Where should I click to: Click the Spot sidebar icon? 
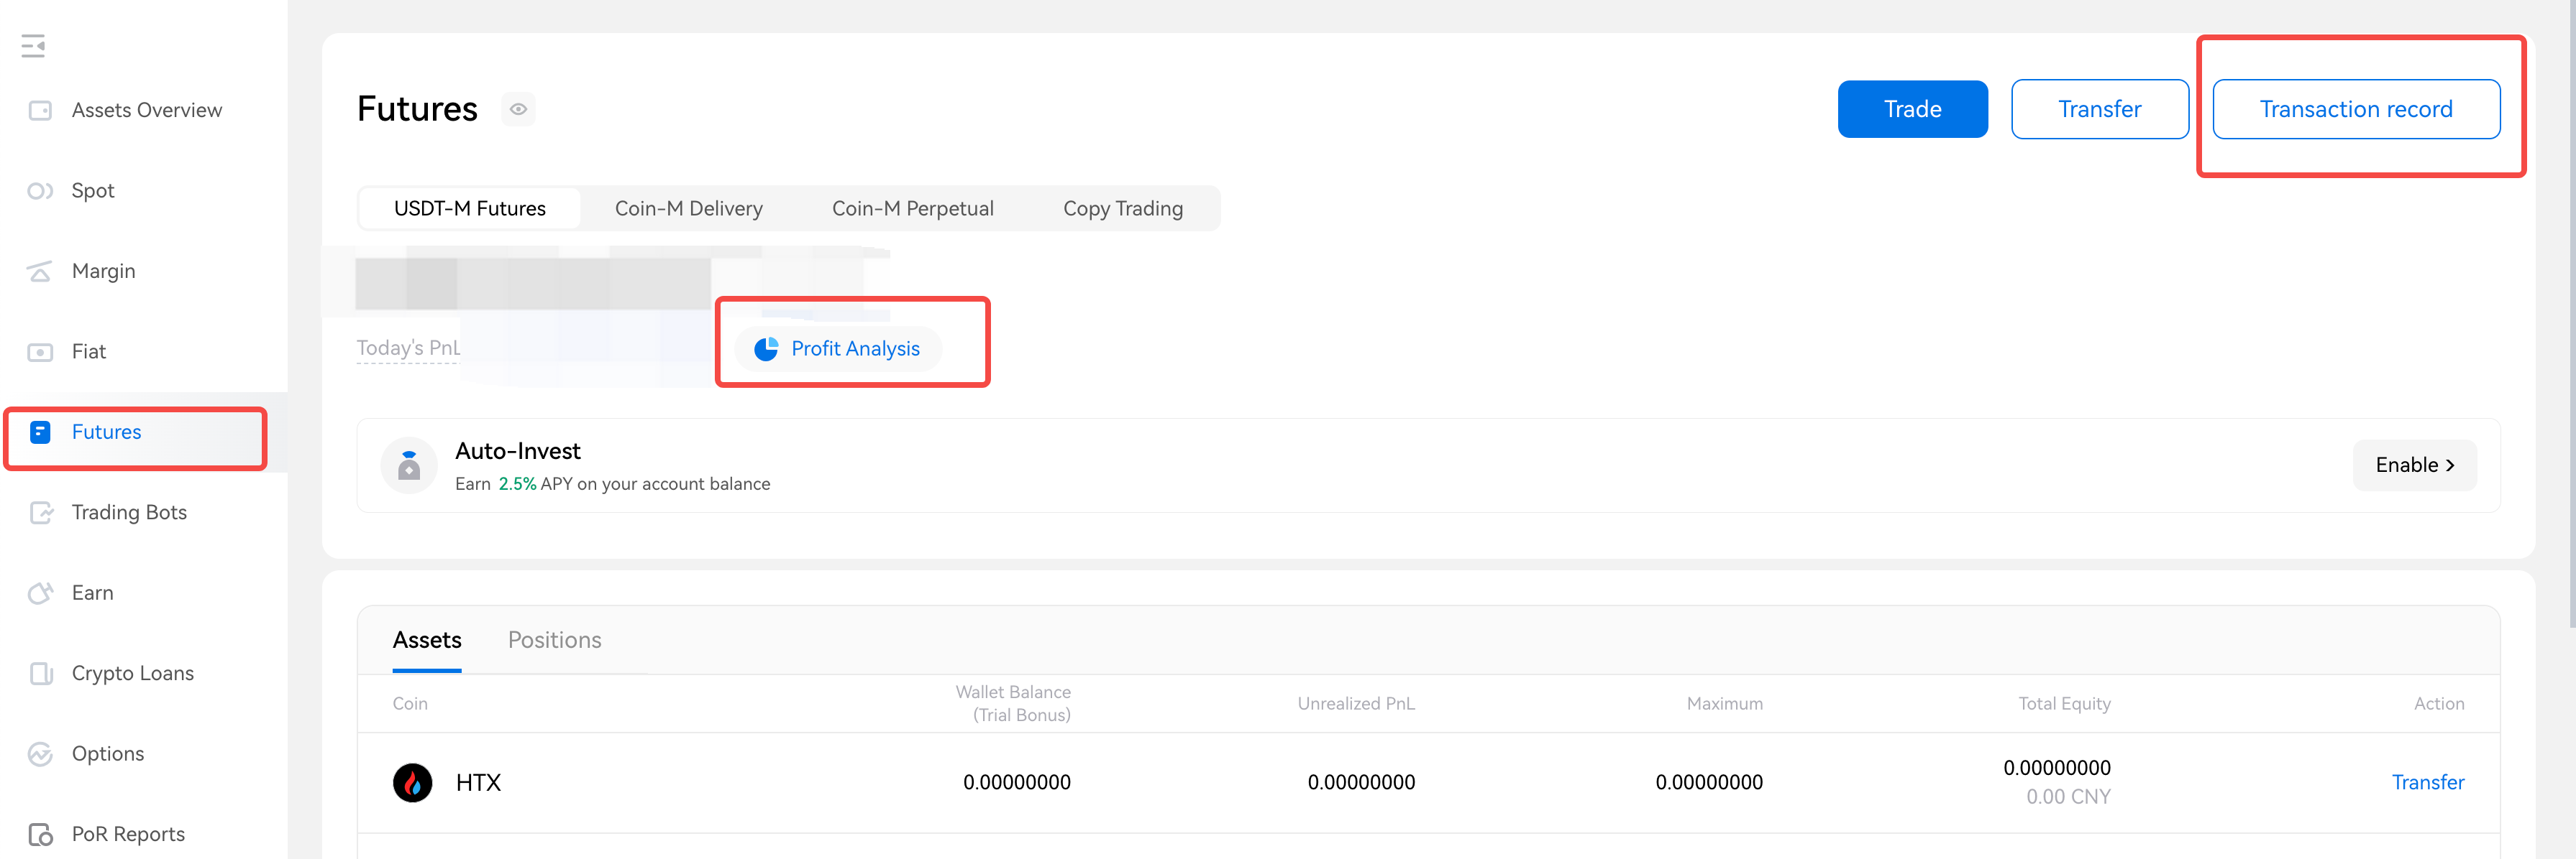pos(40,191)
